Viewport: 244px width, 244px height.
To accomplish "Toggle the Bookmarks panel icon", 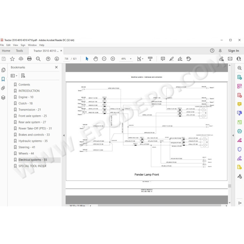I will pyautogui.click(x=3, y=79).
